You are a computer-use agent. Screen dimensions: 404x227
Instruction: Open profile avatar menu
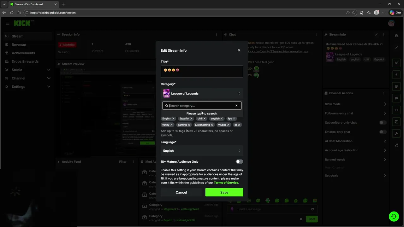(x=391, y=23)
